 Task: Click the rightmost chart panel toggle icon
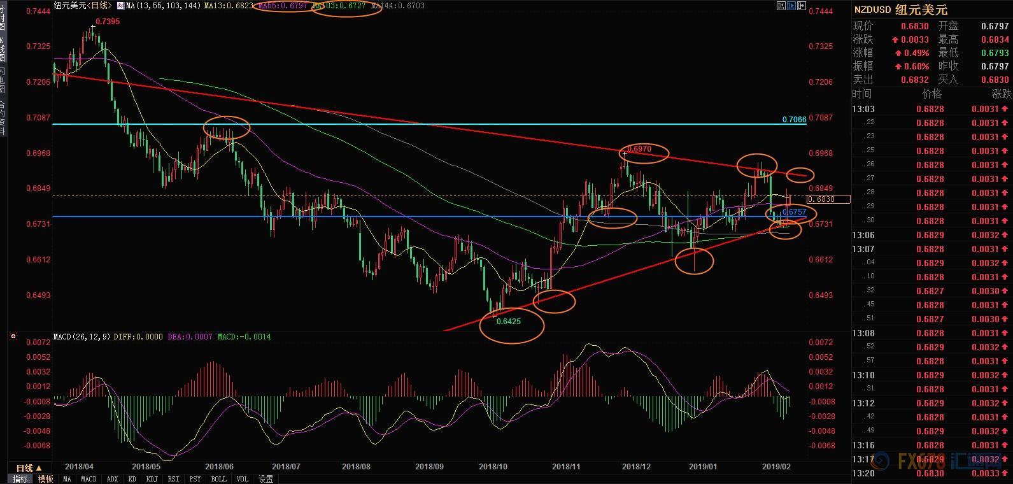coord(802,6)
